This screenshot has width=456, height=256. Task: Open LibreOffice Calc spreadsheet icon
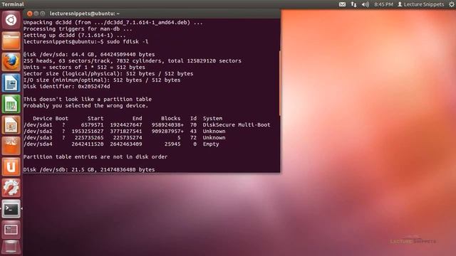pos(11,104)
